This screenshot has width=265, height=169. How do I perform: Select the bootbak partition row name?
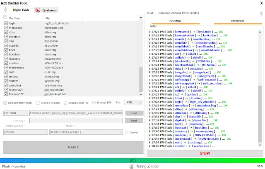click(14, 54)
